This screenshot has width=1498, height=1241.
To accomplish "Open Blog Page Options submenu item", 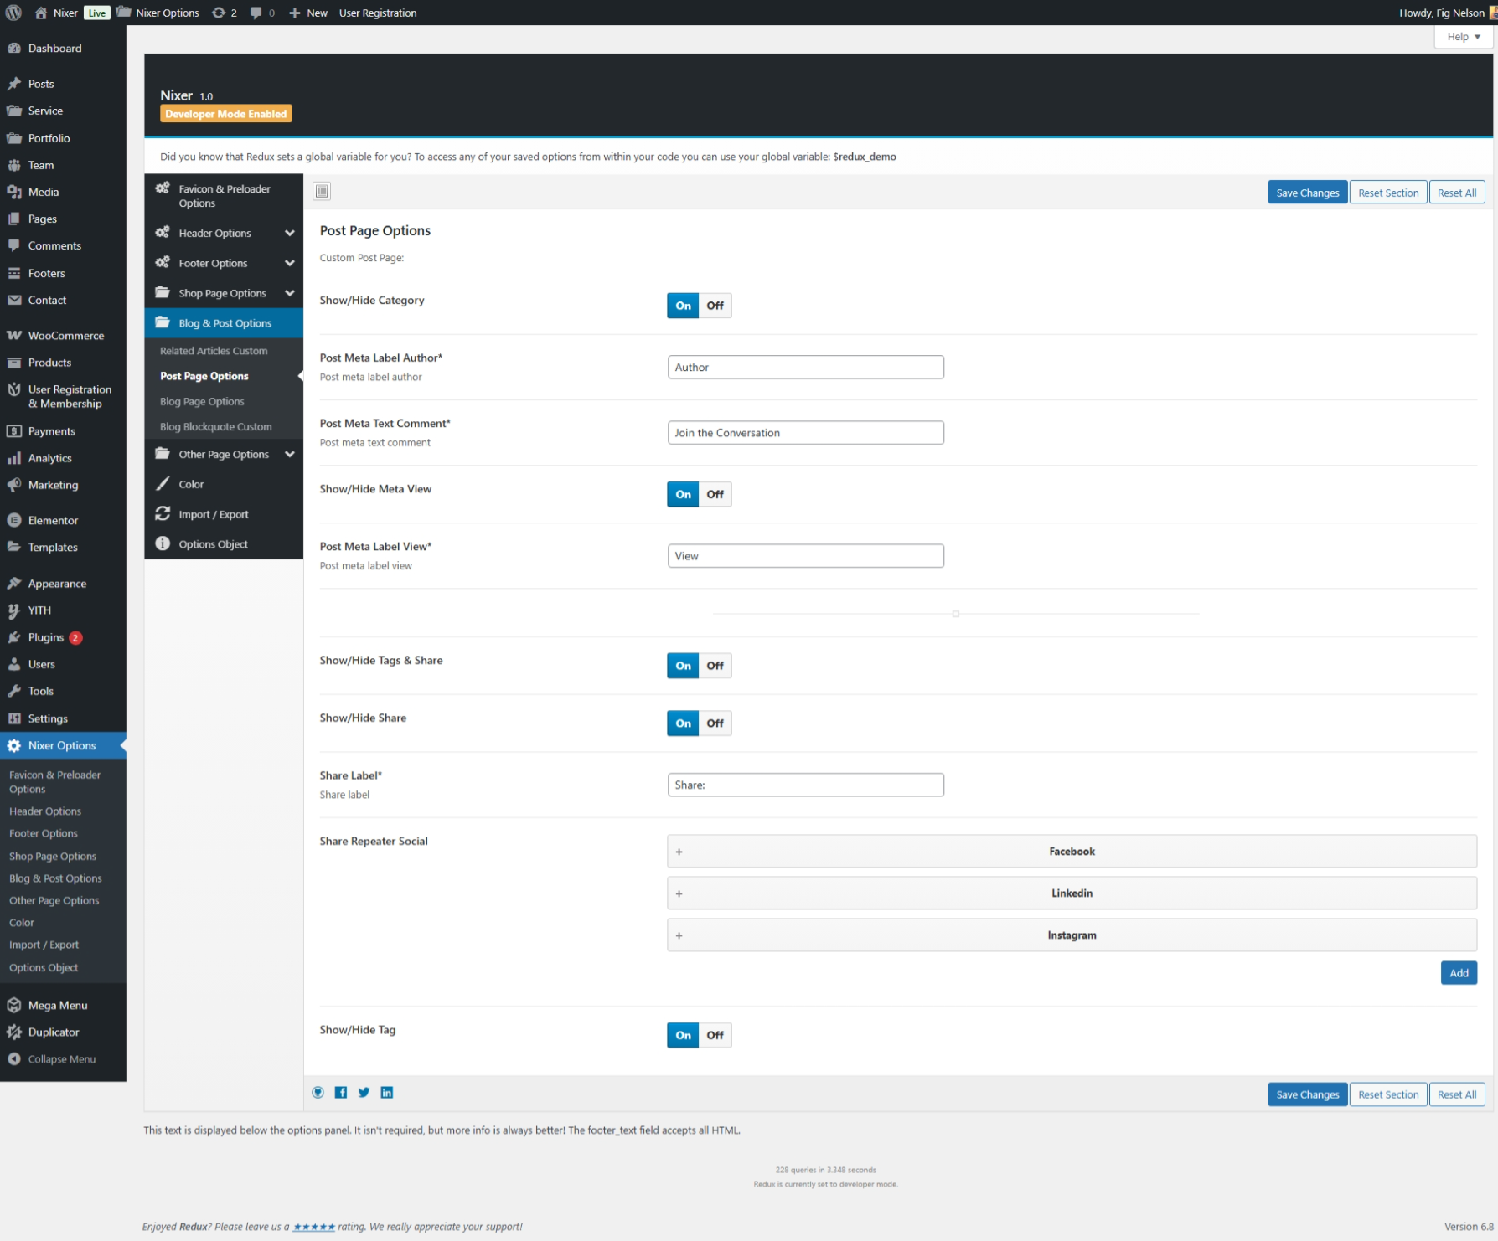I will (202, 402).
